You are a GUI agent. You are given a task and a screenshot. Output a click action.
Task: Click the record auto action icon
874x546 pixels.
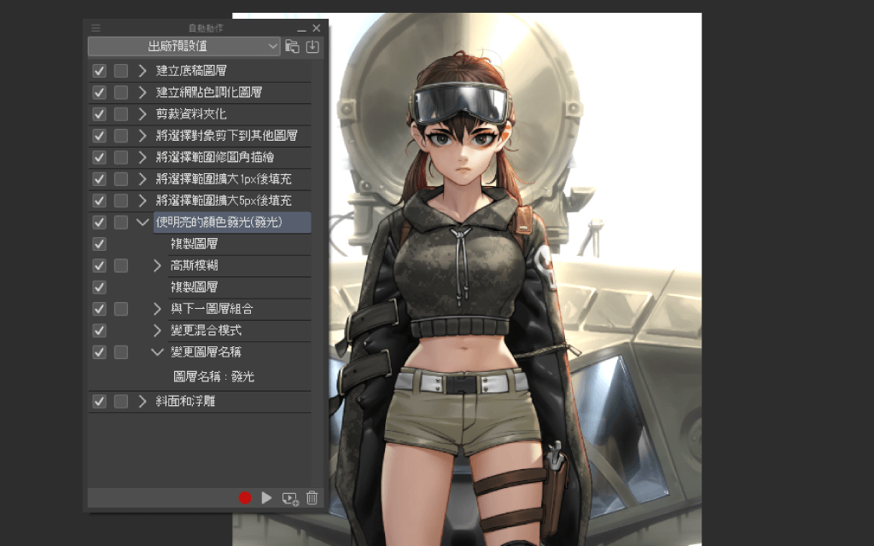pyautogui.click(x=244, y=497)
